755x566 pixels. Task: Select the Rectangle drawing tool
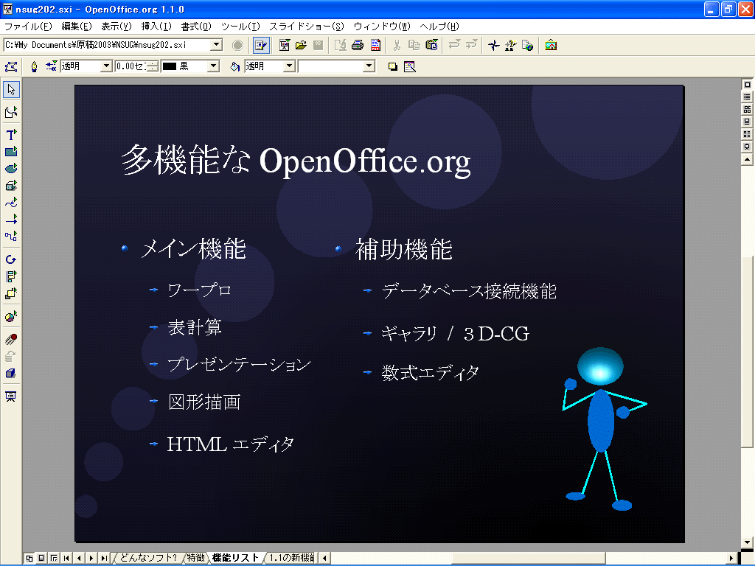[11, 152]
